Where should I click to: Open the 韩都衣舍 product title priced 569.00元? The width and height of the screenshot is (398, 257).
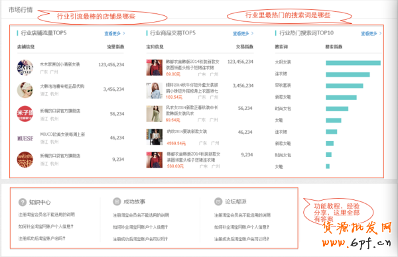click(x=194, y=157)
